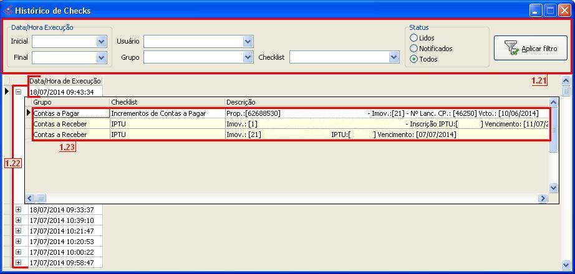Open the Inicial date dropdown
This screenshot has width=575, height=274.
click(x=102, y=42)
